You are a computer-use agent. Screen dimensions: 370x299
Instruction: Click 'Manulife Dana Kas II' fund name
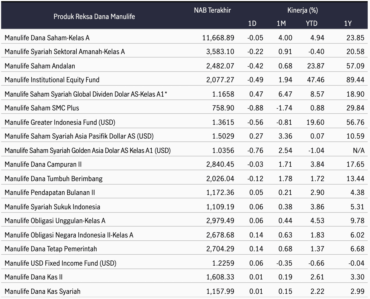[x=34, y=277]
